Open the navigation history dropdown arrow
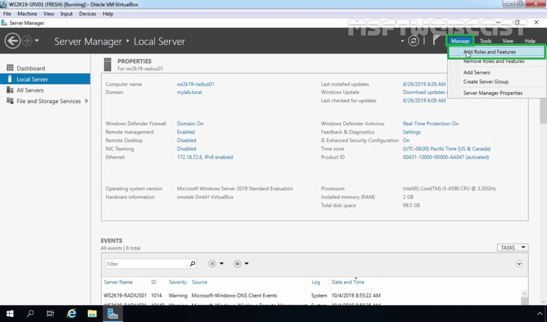The image size is (547, 322). (x=37, y=41)
